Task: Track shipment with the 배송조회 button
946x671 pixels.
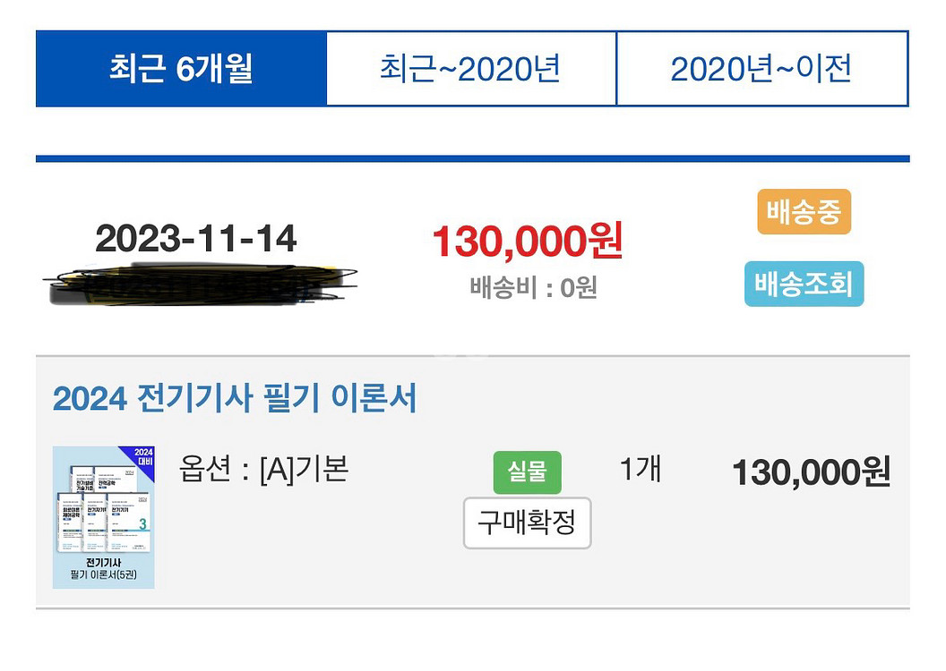Action: 804,285
